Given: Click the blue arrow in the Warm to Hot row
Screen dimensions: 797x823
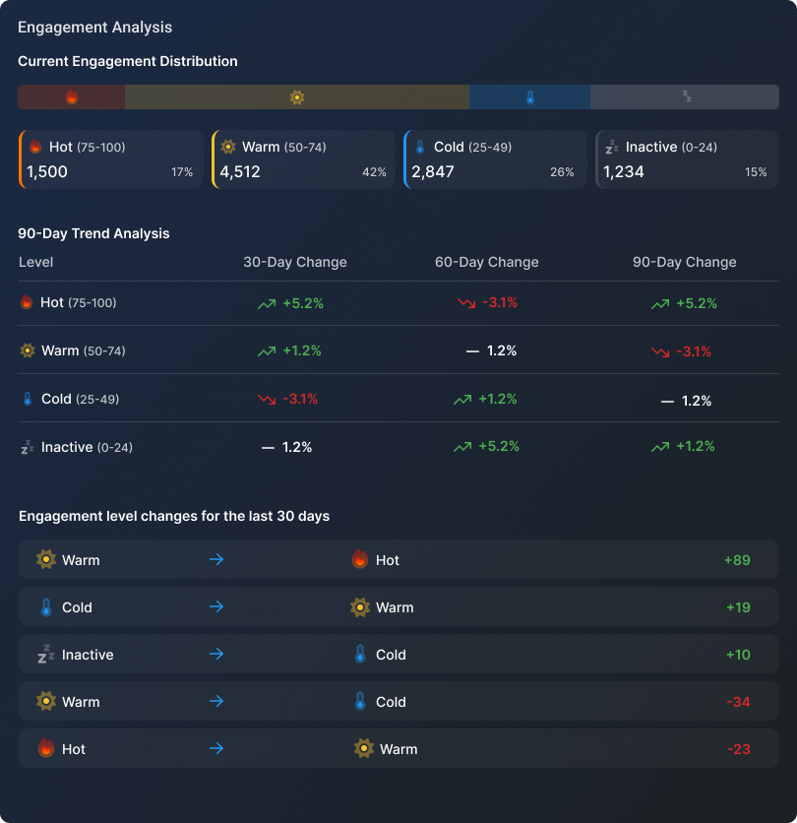Looking at the screenshot, I should 216,559.
